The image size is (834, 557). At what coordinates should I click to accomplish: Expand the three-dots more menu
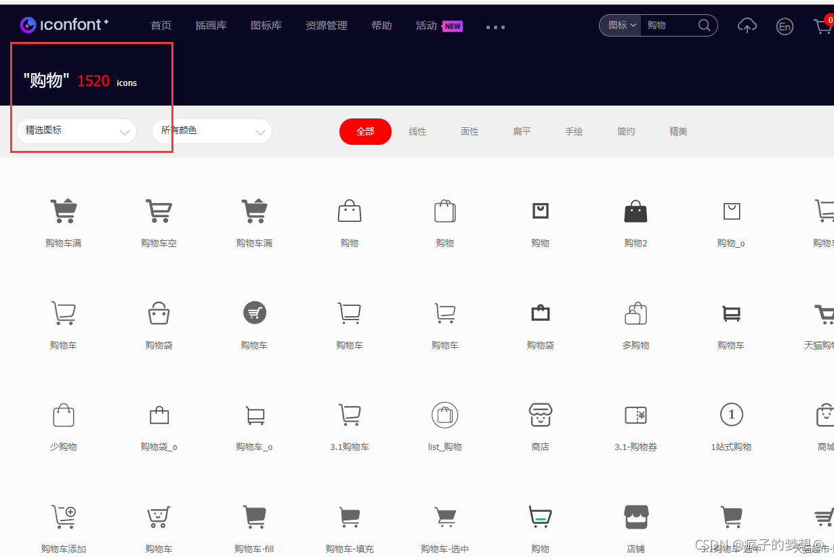[495, 27]
